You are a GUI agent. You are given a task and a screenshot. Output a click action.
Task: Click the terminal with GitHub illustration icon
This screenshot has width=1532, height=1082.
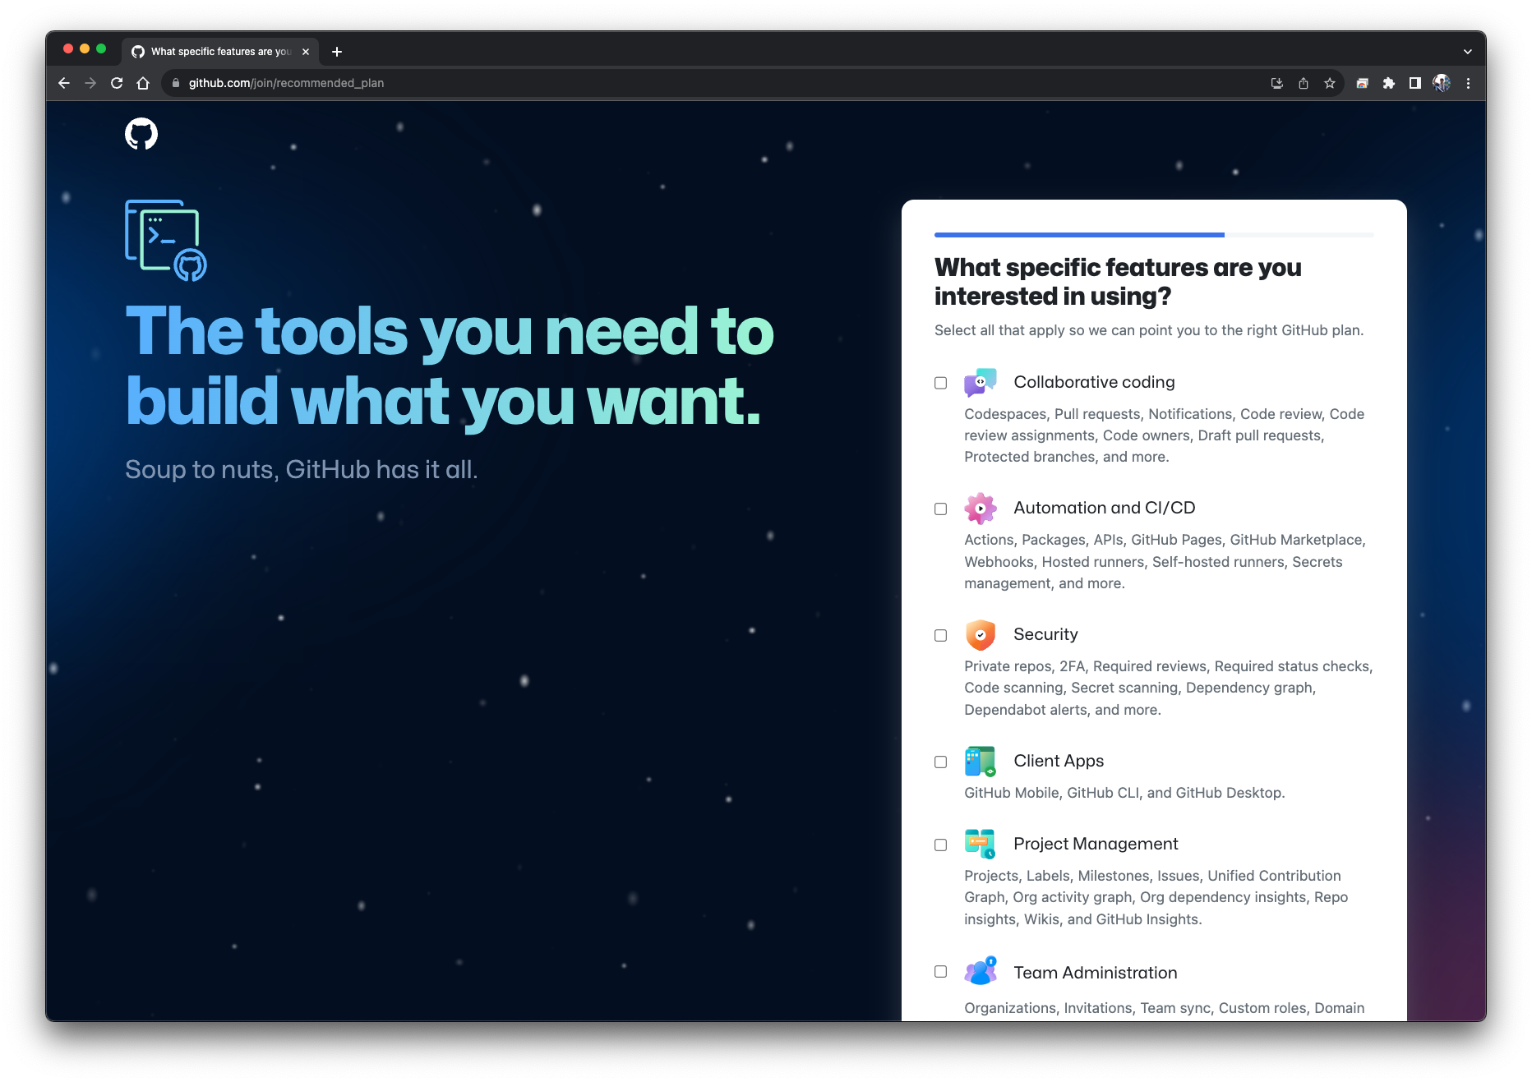coord(166,240)
